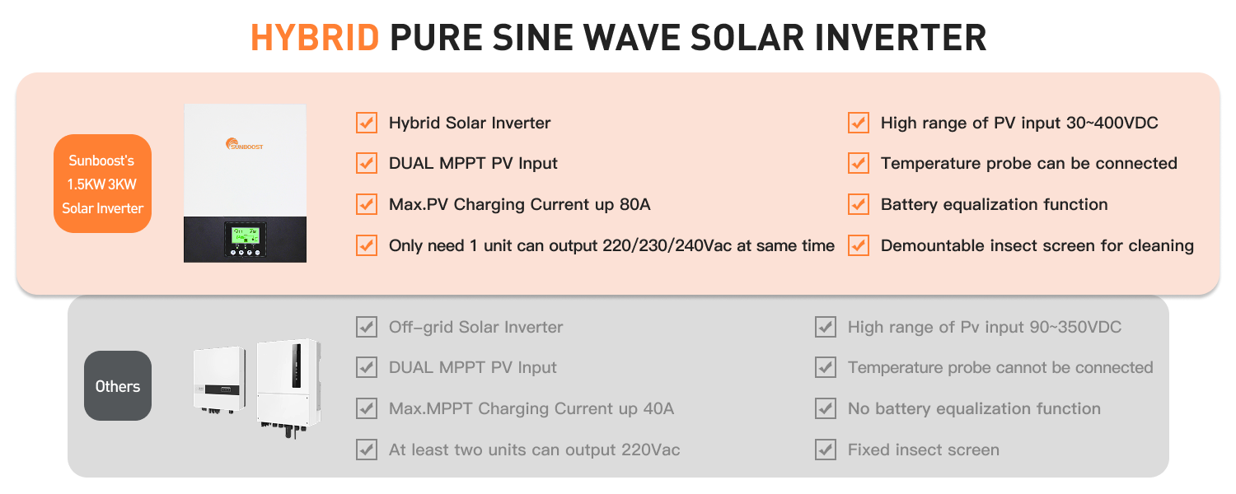This screenshot has width=1236, height=494.
Task: Toggle Temperature probe can be connected checkbox
Action: 859,163
